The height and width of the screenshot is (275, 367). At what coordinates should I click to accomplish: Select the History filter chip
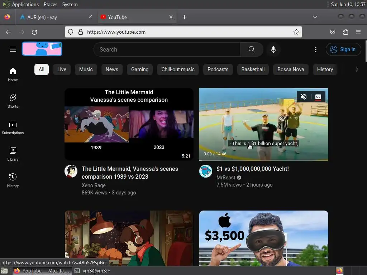(325, 69)
